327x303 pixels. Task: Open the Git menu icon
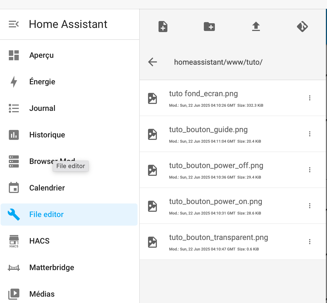coord(302,27)
